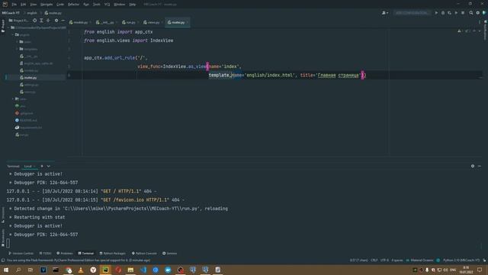This screenshot has width=488, height=275.
Task: Open the Window menu
Action: tap(119, 5)
